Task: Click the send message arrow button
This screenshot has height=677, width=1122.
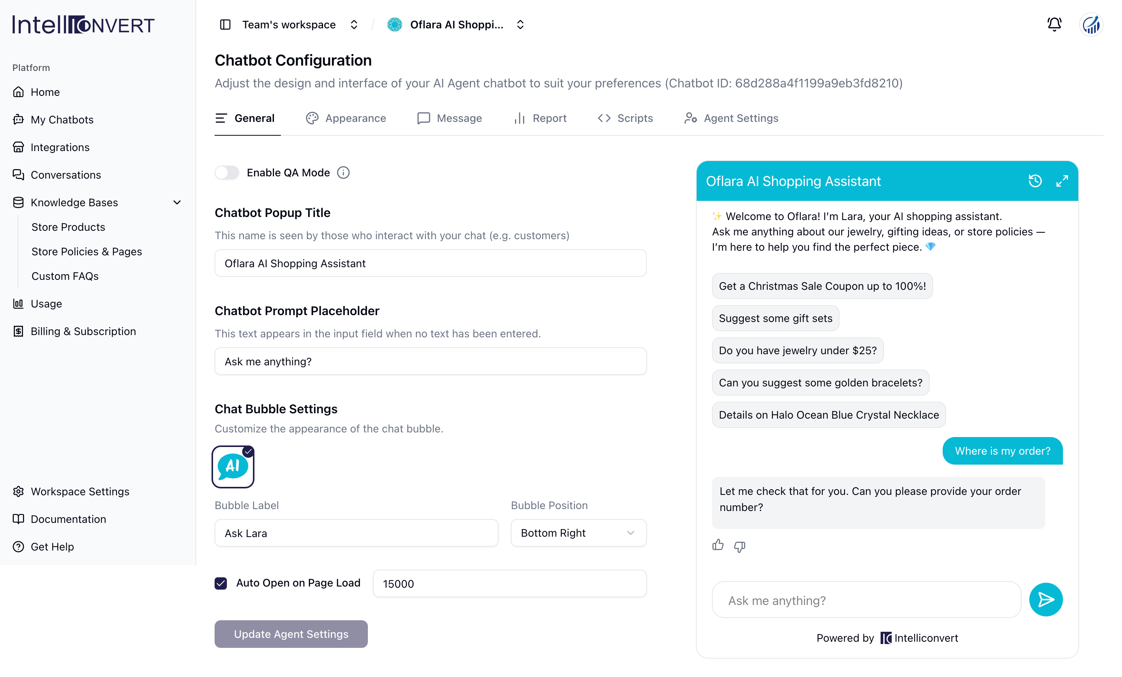Action: [x=1046, y=600]
